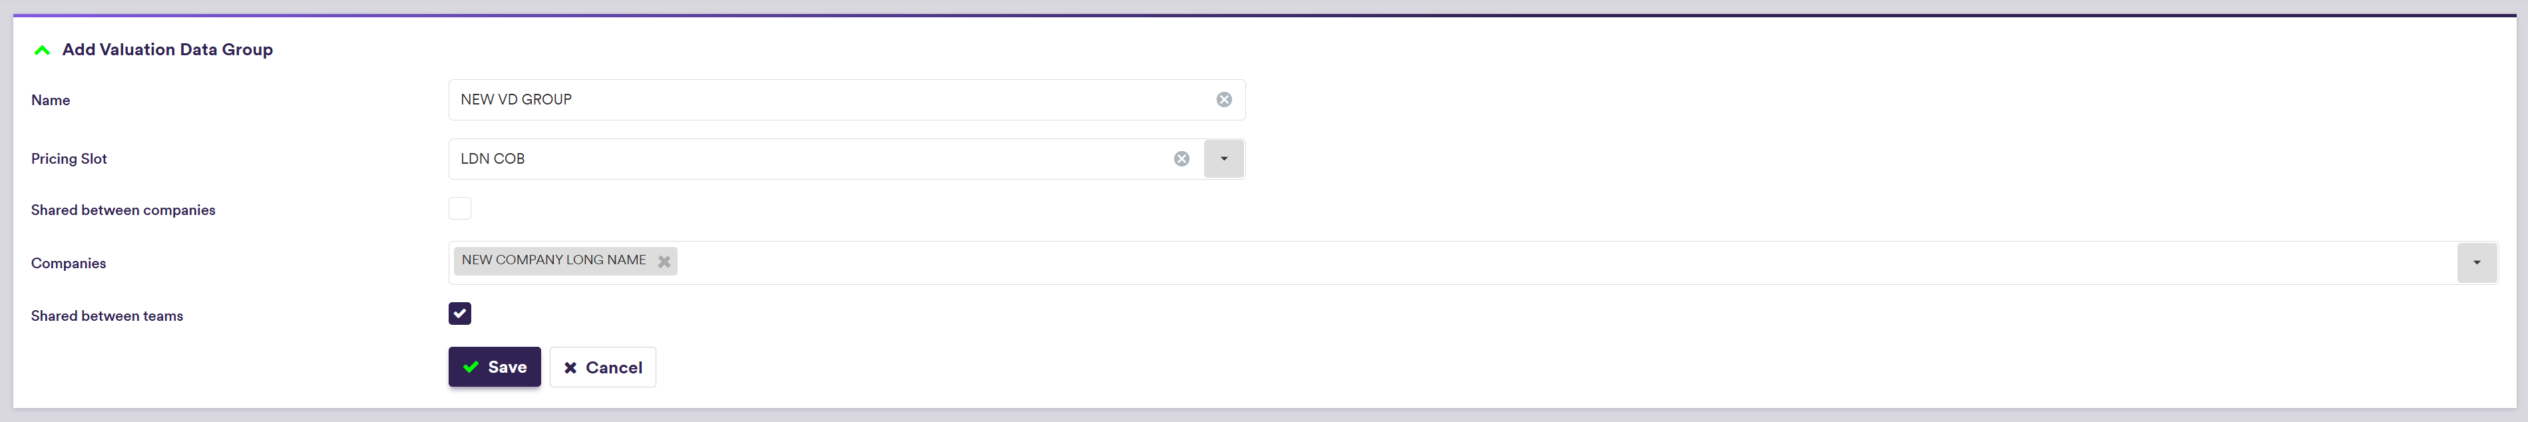Click the Pricing Slot label

click(x=69, y=159)
